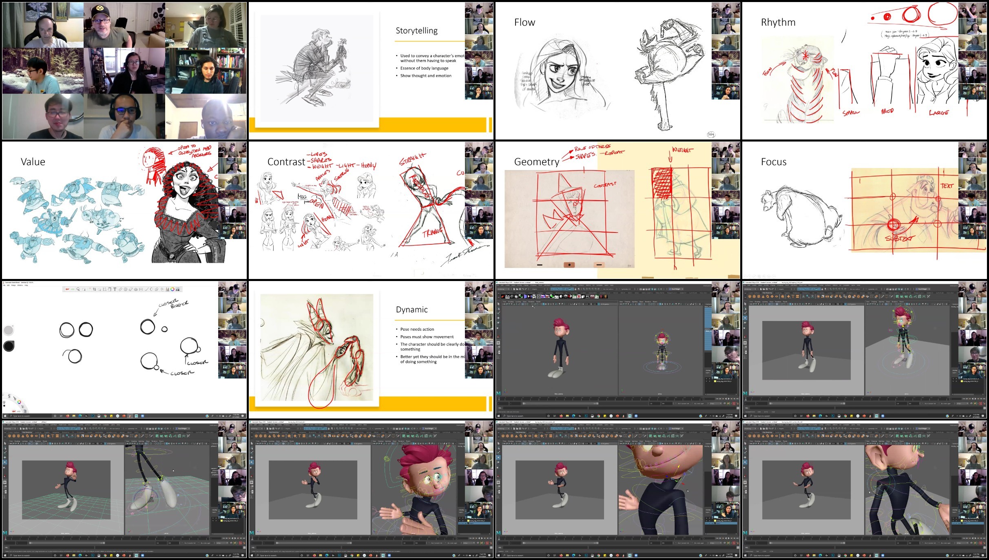Select Maya Rotate tool, first Maya frame
The image size is (989, 560).
tap(498, 323)
